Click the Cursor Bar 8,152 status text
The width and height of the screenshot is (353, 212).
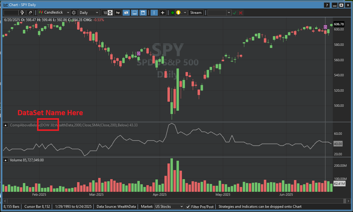37,207
